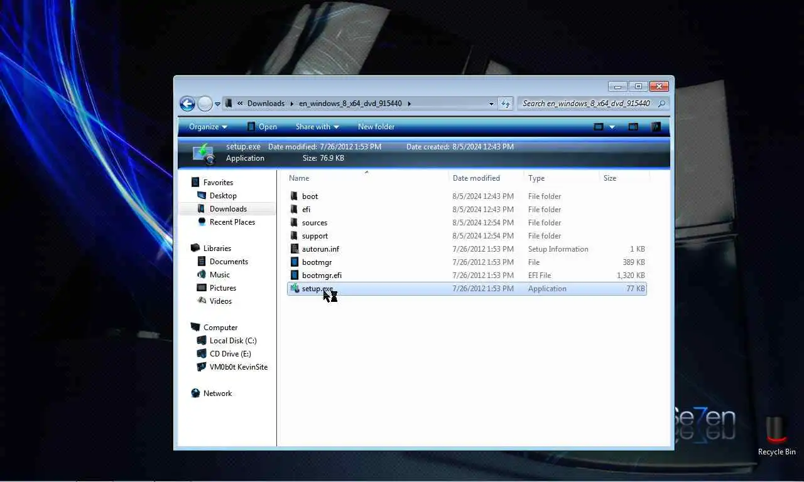Go back with the Explorer Back arrow

click(187, 104)
